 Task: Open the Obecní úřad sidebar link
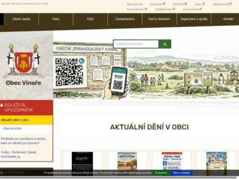click(x=12, y=128)
